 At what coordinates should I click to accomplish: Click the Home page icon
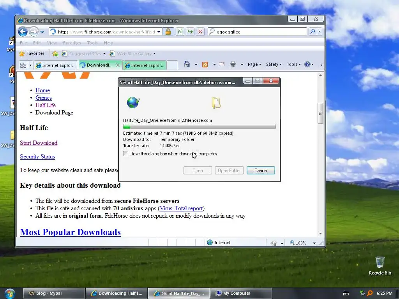tap(187, 64)
